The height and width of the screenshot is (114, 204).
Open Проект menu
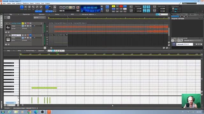32,3
